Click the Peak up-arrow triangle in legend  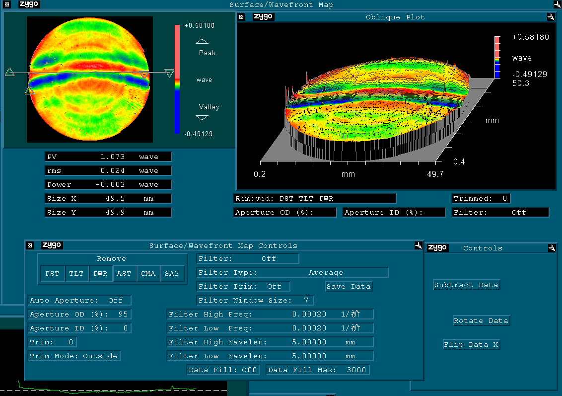point(202,41)
